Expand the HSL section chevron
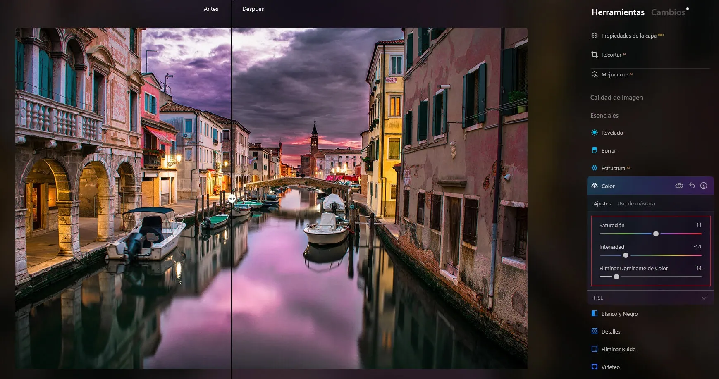 tap(705, 298)
